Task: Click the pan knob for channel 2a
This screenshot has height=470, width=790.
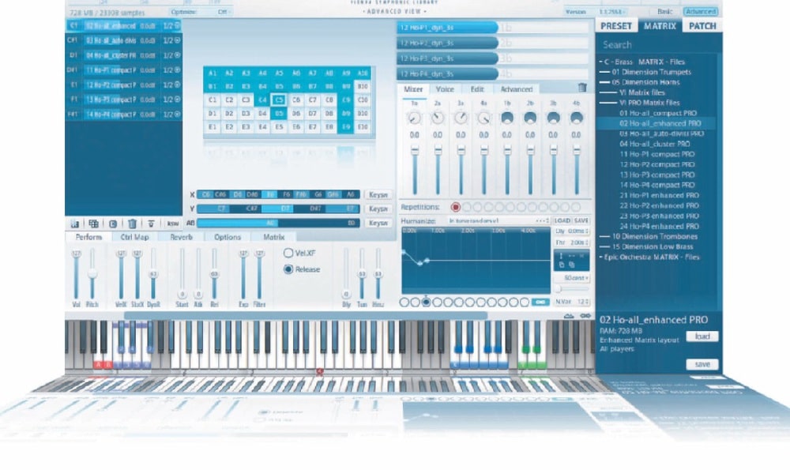Action: pos(438,118)
